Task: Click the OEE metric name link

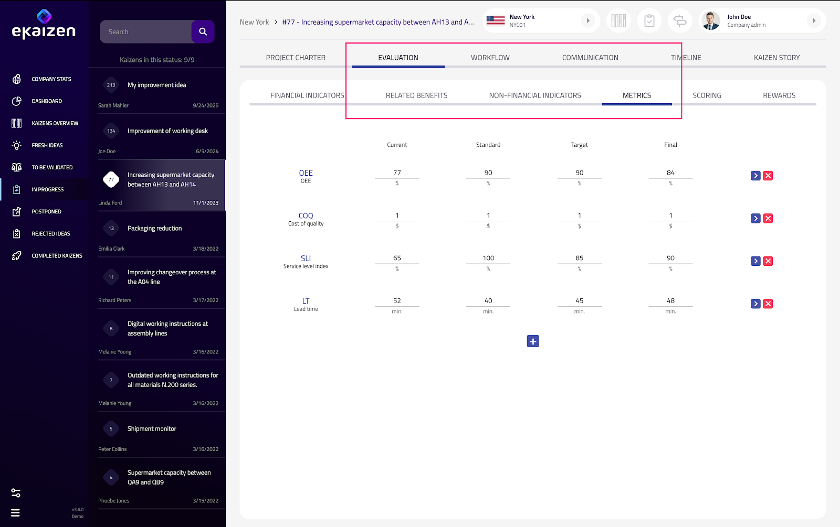Action: [306, 173]
